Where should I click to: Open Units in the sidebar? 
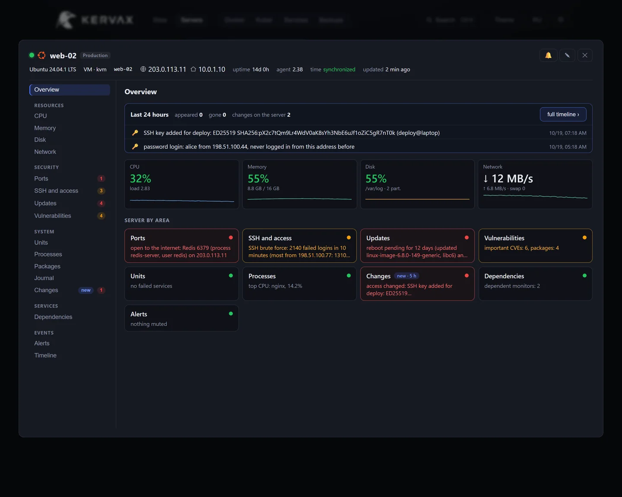click(x=70, y=242)
